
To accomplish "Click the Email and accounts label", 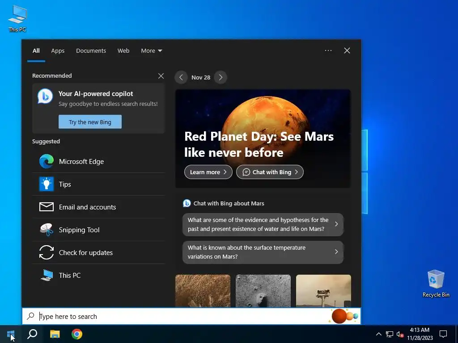I will (87, 207).
